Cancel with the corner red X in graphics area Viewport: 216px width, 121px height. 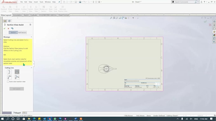click(x=210, y=25)
